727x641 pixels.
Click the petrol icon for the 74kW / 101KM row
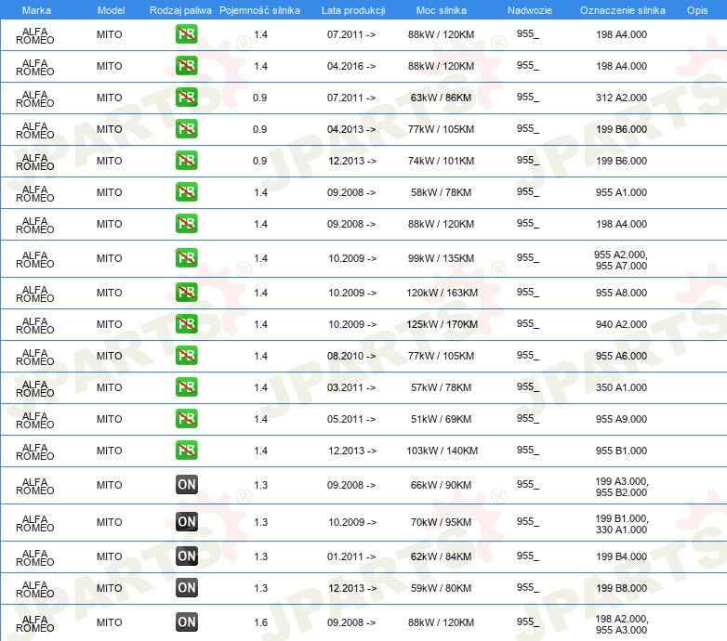point(186,160)
